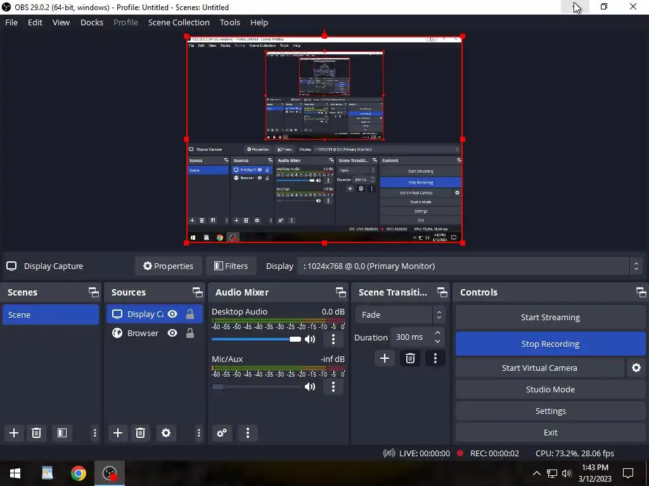Image resolution: width=649 pixels, height=486 pixels.
Task: Remove scene transition with trash icon
Action: [x=410, y=358]
